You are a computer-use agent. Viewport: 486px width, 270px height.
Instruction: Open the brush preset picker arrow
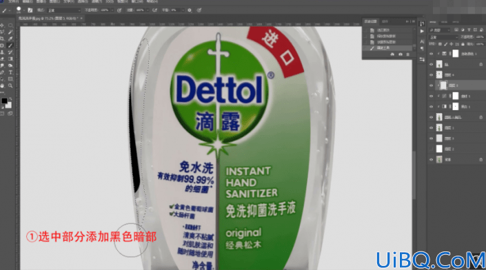[x=23, y=10]
